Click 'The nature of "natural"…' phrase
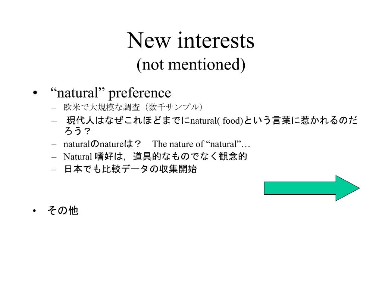382x287 pixels. click(201, 144)
